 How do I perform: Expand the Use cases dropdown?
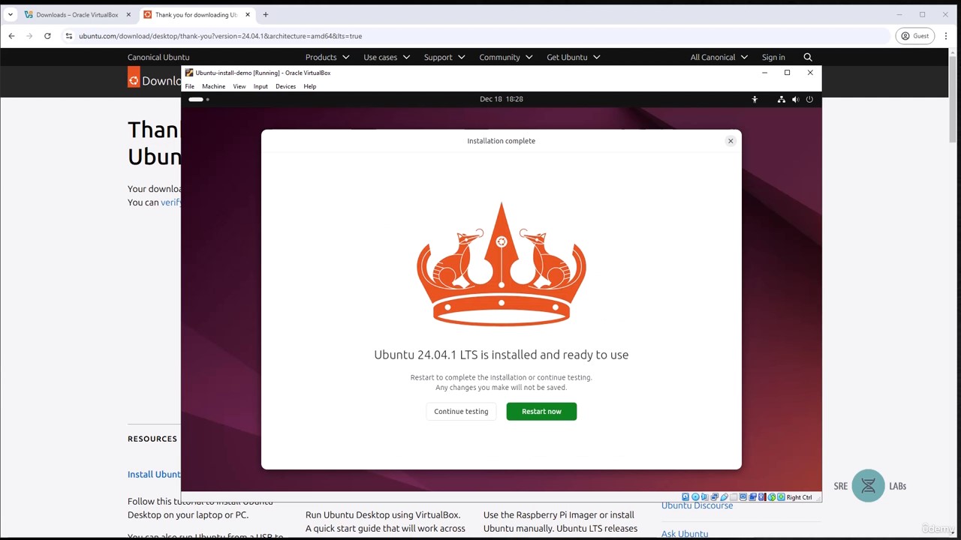(387, 57)
